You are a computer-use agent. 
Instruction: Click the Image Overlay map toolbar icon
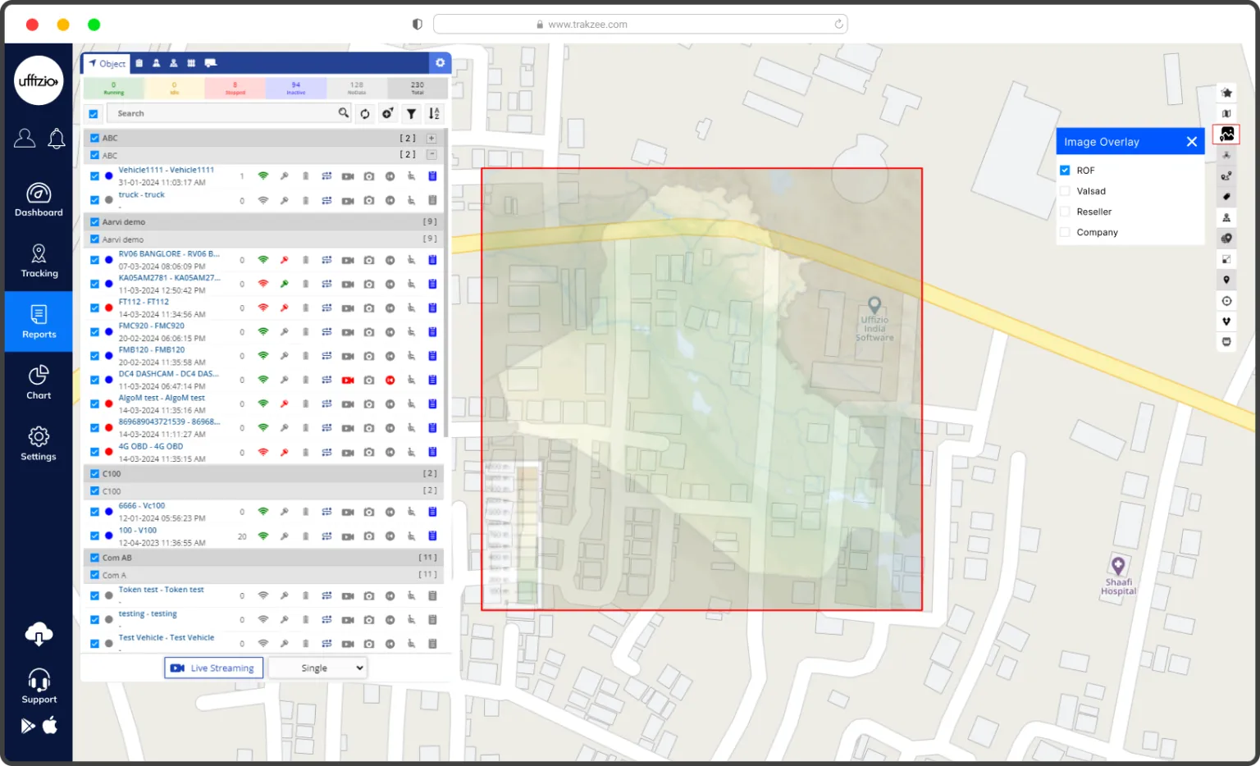click(1226, 134)
